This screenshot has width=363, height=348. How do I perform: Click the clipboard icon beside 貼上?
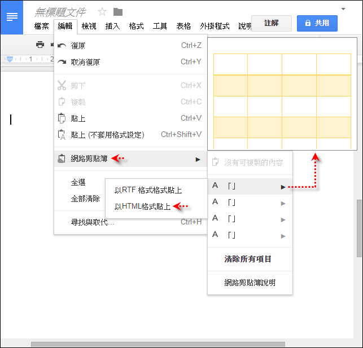(x=62, y=118)
